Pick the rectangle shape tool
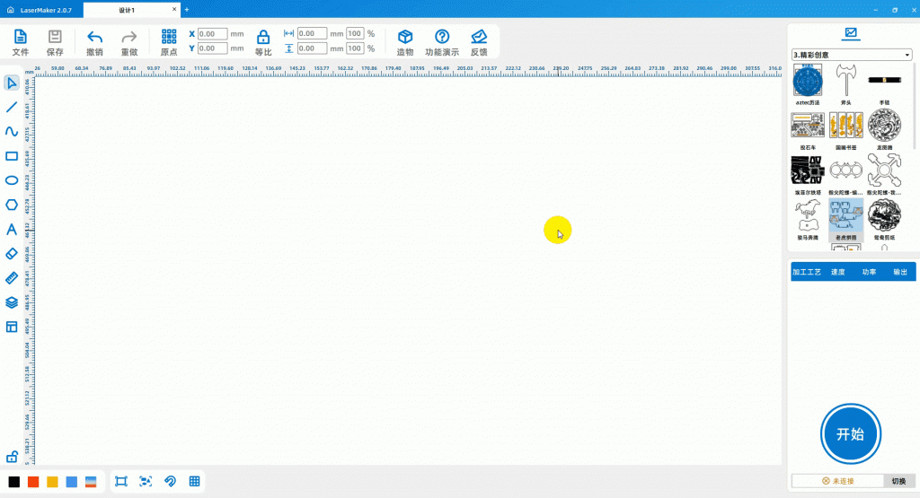 coord(12,156)
